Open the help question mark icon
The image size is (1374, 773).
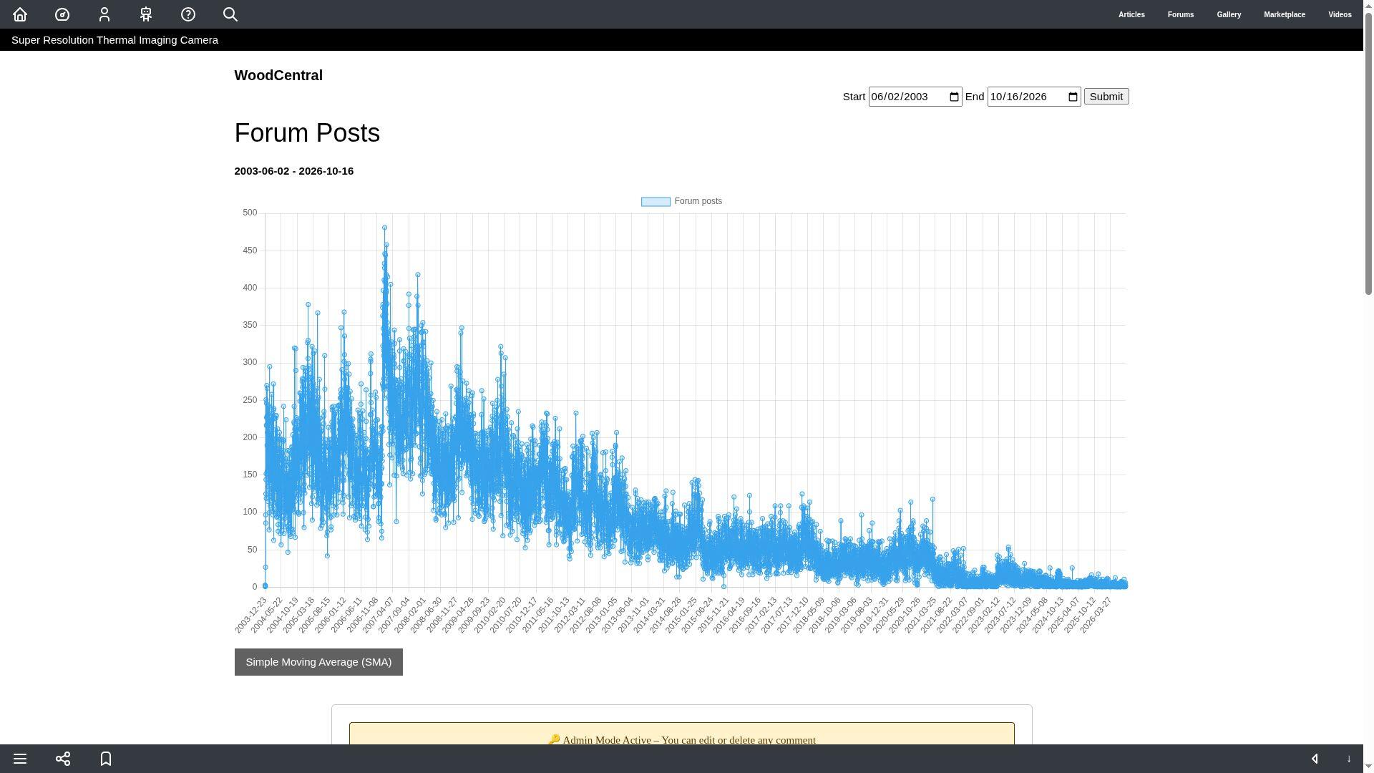pyautogui.click(x=188, y=14)
